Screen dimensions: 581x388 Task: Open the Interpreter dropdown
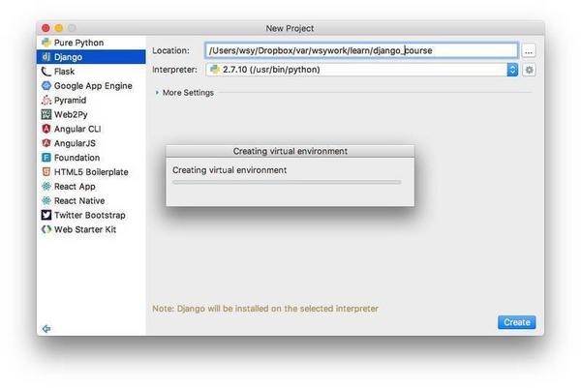[x=361, y=70]
